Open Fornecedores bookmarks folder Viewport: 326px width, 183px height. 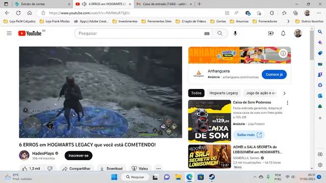click(x=265, y=21)
